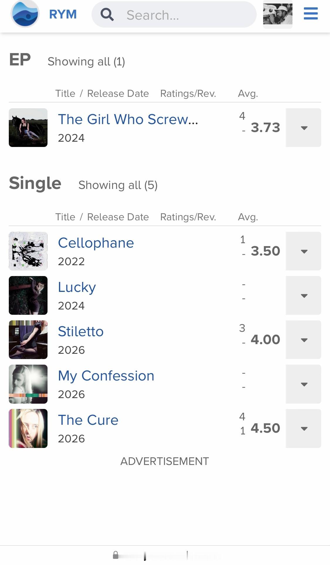
Task: Open the RYM text logo link
Action: coord(63,14)
